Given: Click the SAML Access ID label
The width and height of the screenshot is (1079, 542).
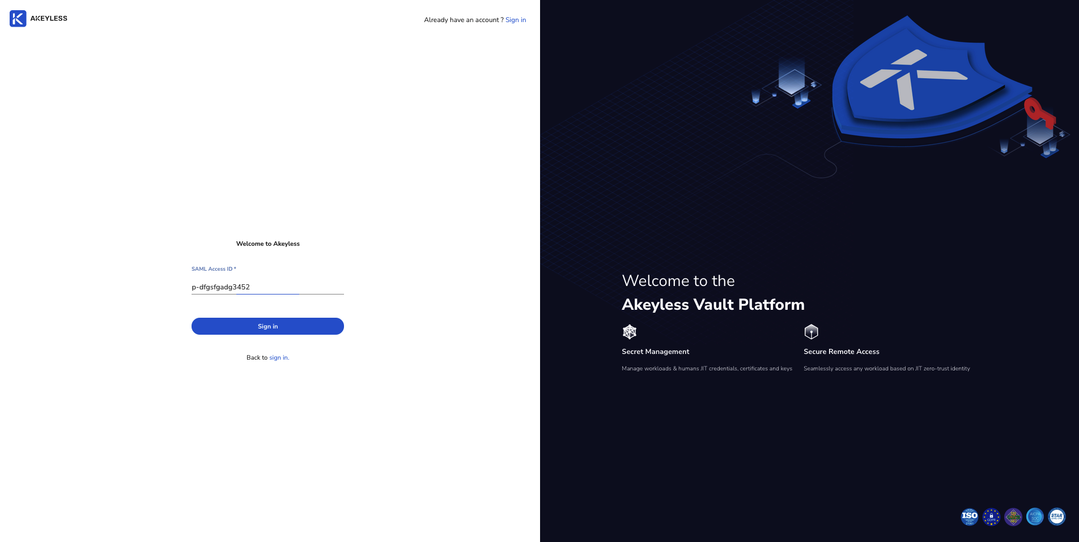Looking at the screenshot, I should click(214, 269).
